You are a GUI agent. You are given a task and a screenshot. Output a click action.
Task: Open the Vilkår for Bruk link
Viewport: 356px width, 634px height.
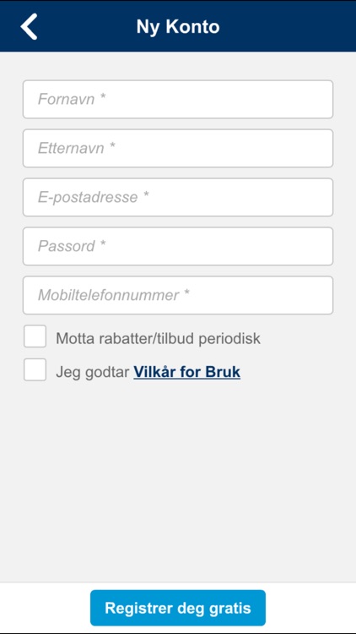[x=187, y=372]
